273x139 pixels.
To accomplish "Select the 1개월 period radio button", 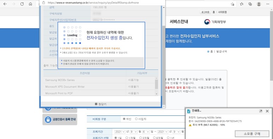I will [x=127, y=138].
